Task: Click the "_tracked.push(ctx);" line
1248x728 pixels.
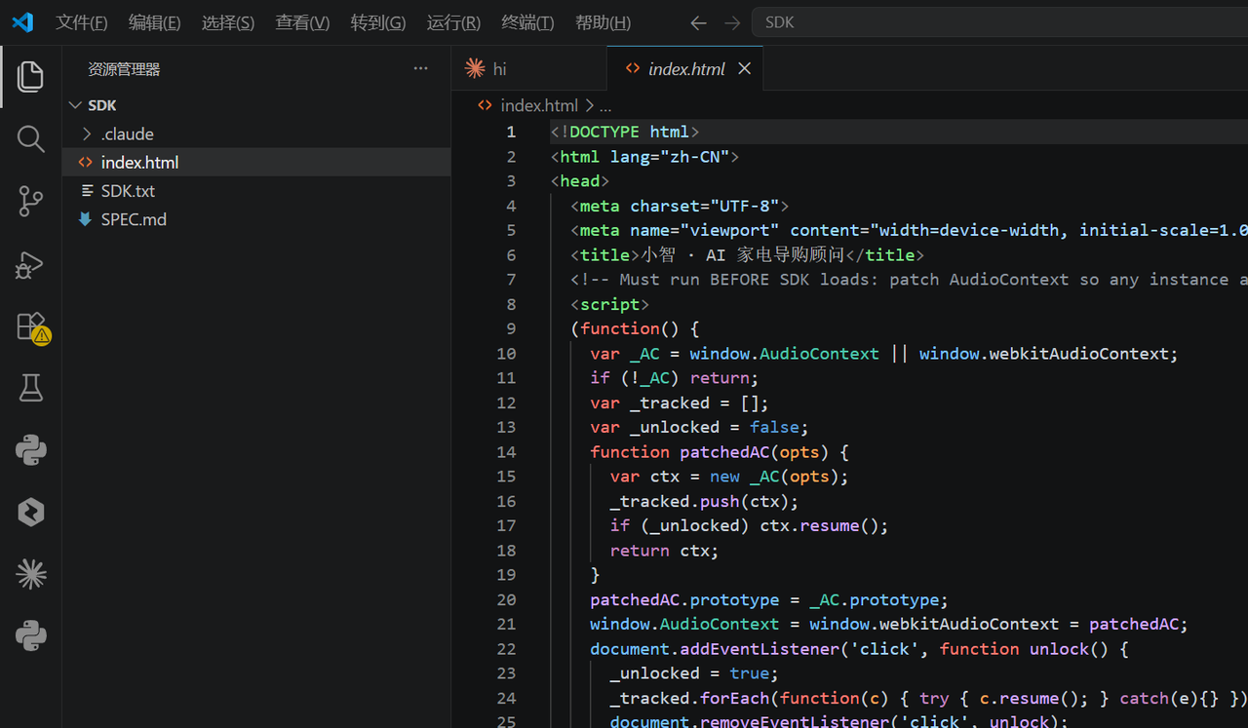Action: click(705, 501)
